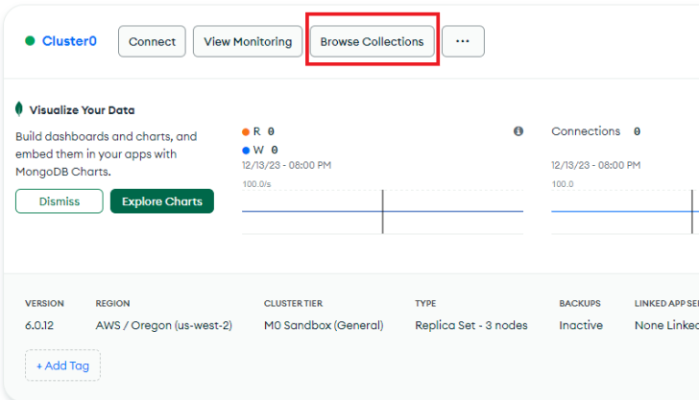Click the 100.0/s axis label

[x=256, y=184]
